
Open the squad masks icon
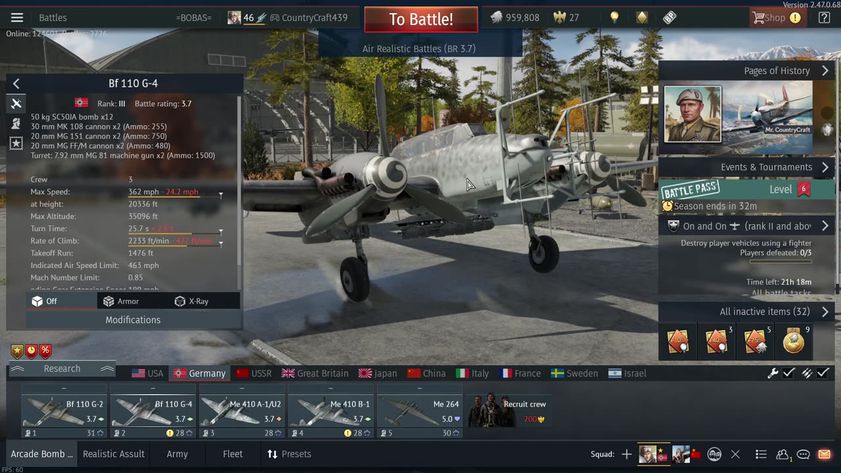(714, 454)
